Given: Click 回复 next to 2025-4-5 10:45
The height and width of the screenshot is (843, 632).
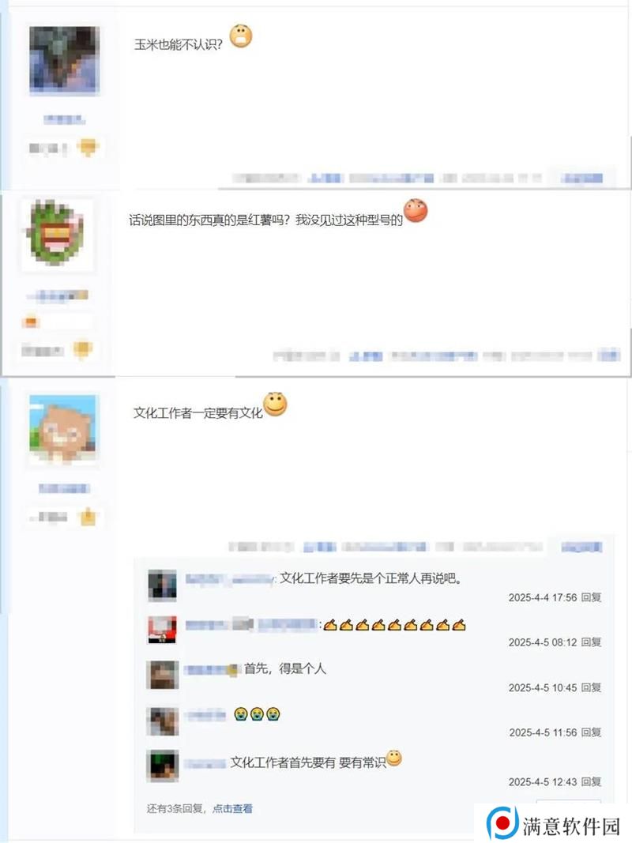Looking at the screenshot, I should (591, 687).
